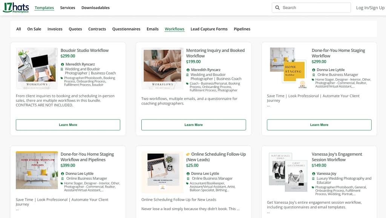Click tag icon in $299 Home Staging card
The height and width of the screenshot is (218, 386).
click(x=313, y=80)
